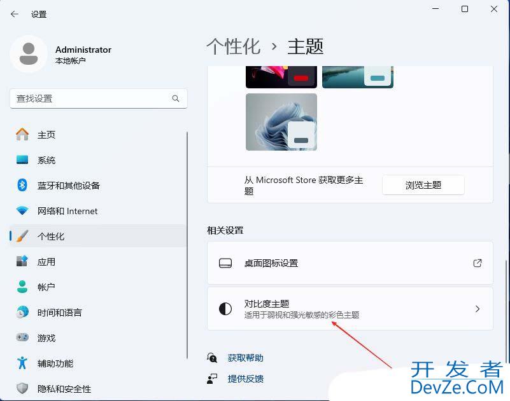Close the 设置 window
This screenshot has width=510, height=401.
(494, 9)
